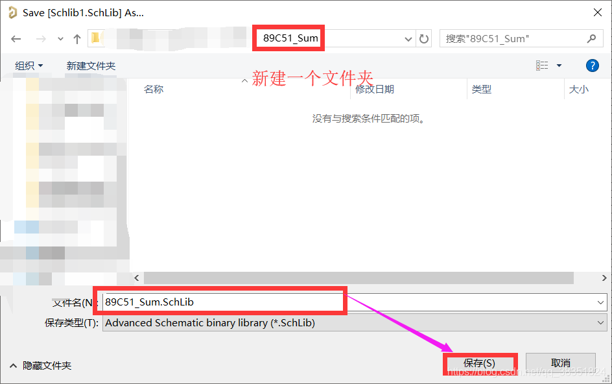The width and height of the screenshot is (612, 384).
Task: Go up one folder level
Action: pyautogui.click(x=77, y=39)
